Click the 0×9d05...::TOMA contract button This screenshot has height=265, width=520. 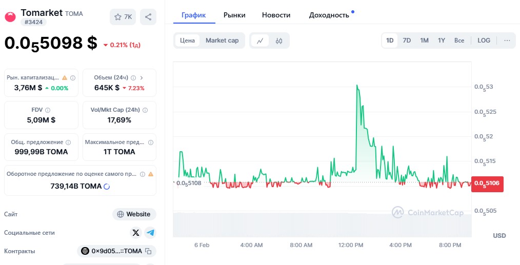[x=116, y=251]
